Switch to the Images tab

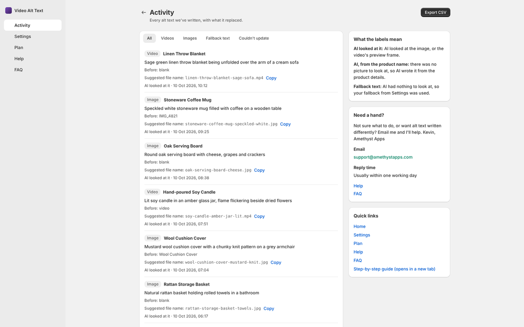tap(190, 38)
